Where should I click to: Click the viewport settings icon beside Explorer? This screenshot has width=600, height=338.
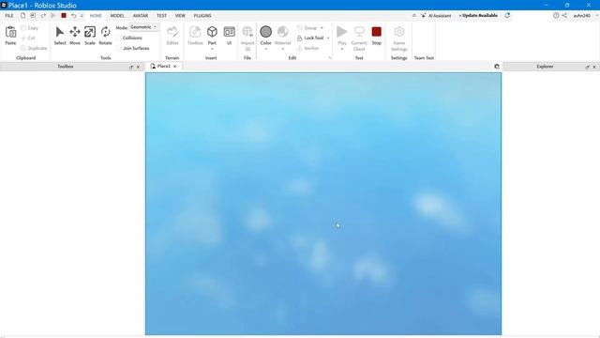(497, 67)
